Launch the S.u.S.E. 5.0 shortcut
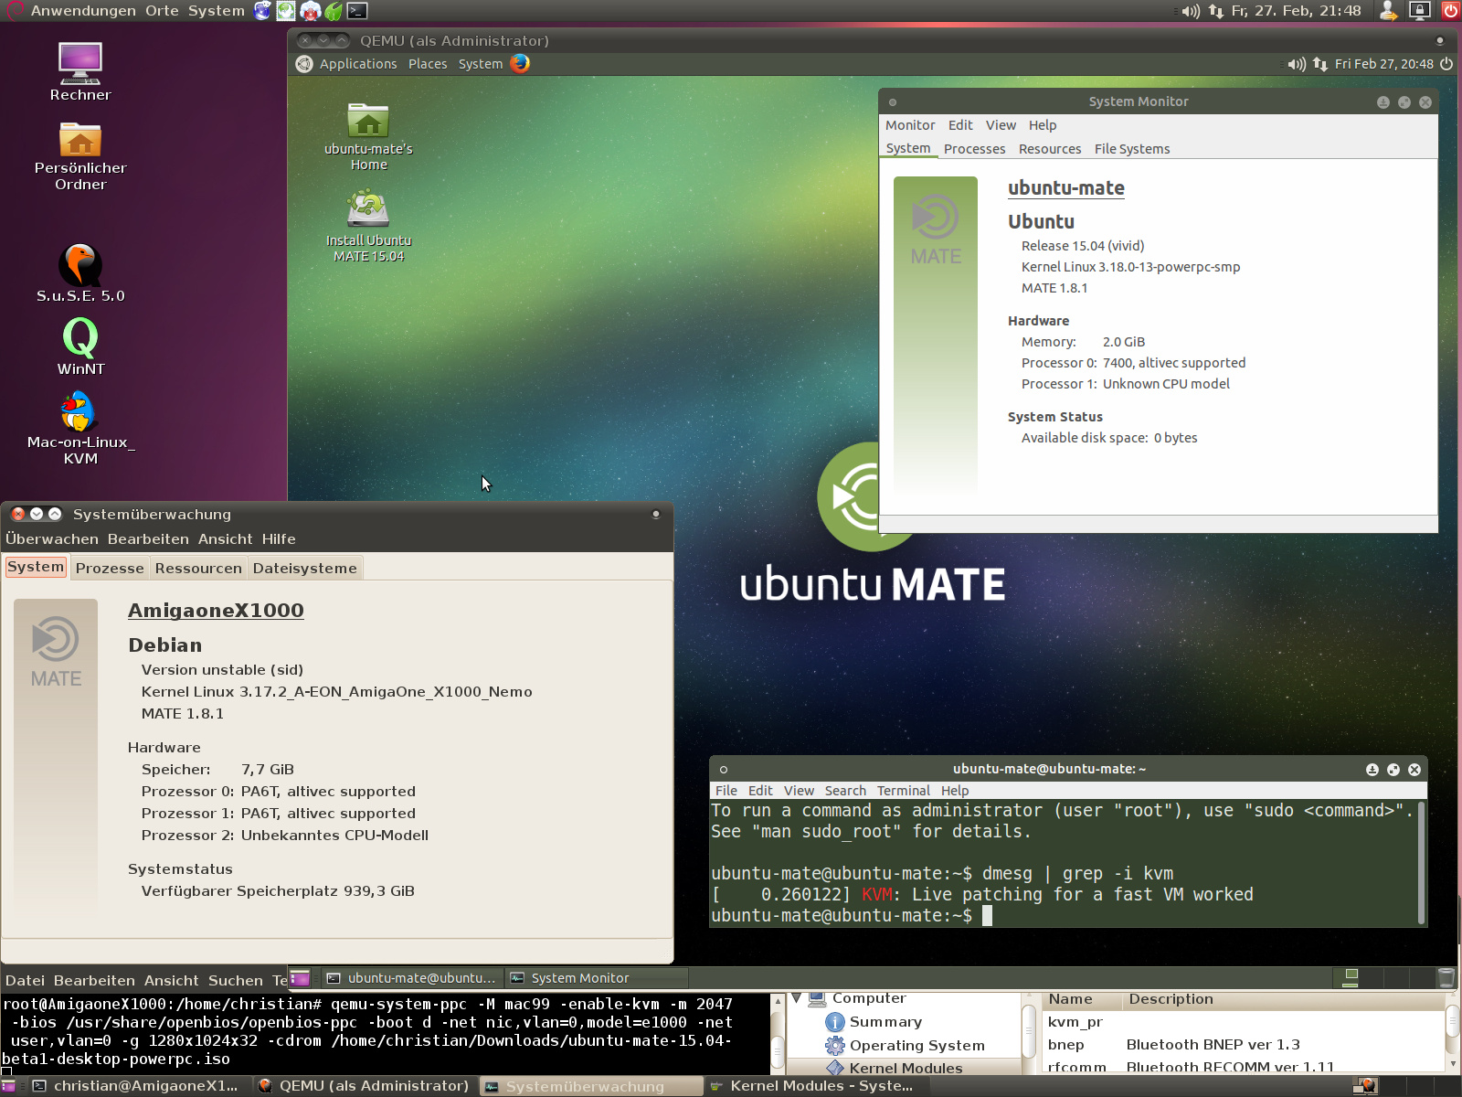The image size is (1462, 1097). click(80, 265)
